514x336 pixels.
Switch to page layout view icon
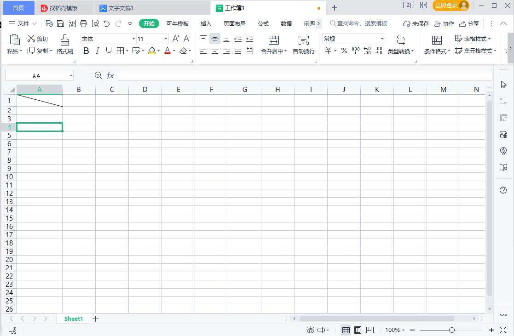tap(358, 330)
